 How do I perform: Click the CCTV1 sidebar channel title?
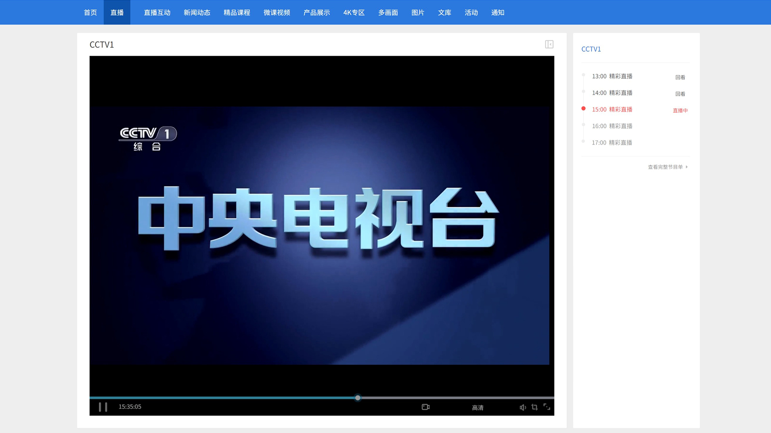[591, 49]
